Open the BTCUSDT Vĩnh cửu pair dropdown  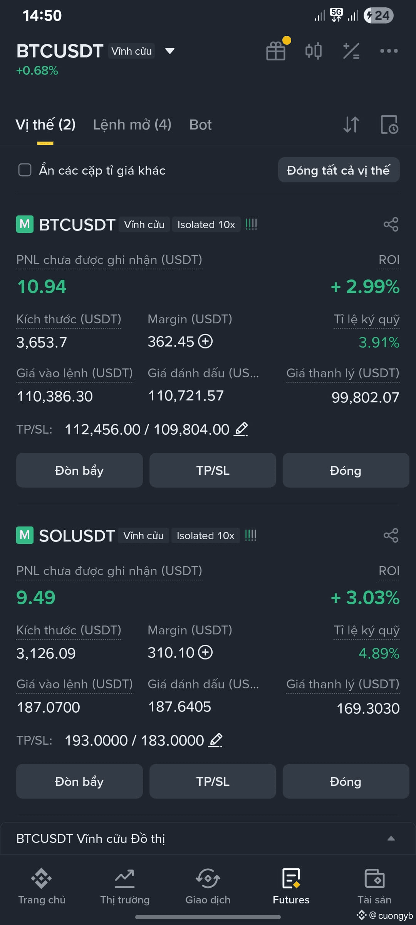(170, 51)
